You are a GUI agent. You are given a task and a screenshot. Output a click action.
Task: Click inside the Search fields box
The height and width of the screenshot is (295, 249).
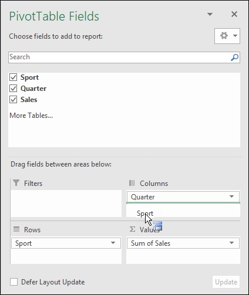tap(119, 57)
